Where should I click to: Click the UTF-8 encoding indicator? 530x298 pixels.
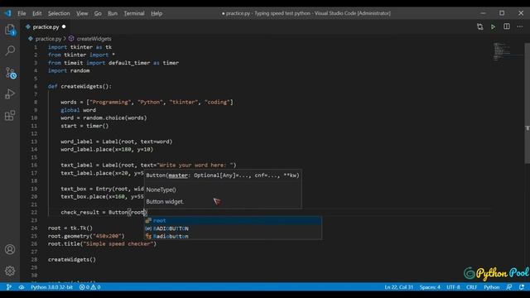453,287
